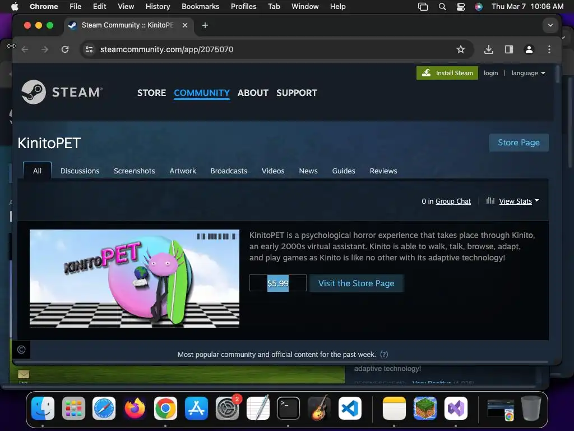Expand the View Stats dropdown
Screen dimensions: 574x431
click(519, 201)
